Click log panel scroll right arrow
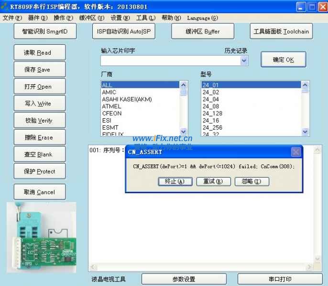328x286 pixels. [x=310, y=267]
